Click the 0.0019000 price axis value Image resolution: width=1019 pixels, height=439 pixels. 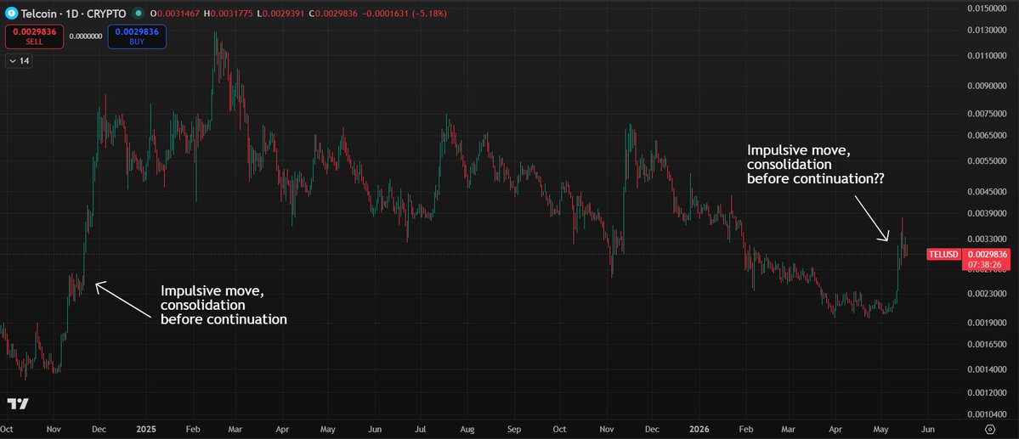(988, 322)
